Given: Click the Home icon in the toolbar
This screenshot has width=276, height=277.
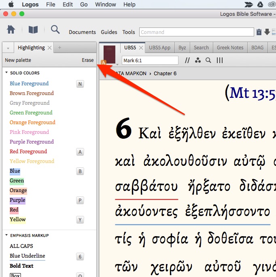Looking at the screenshot, I should point(11,30).
